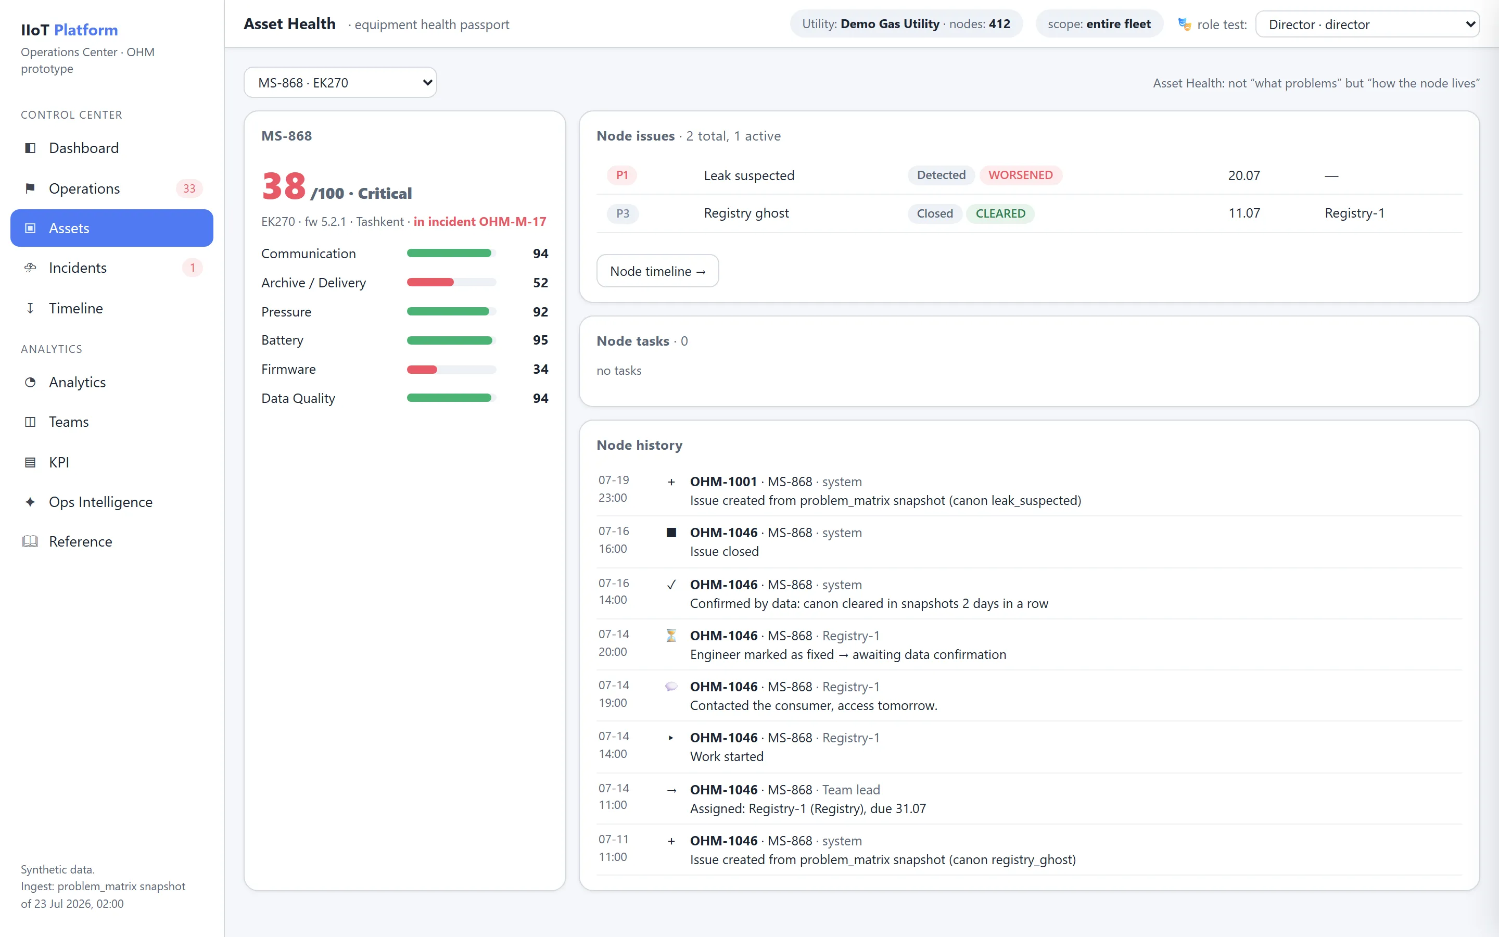Click the 20.07 date in Leak suspected row
This screenshot has height=937, width=1499.
click(1244, 175)
